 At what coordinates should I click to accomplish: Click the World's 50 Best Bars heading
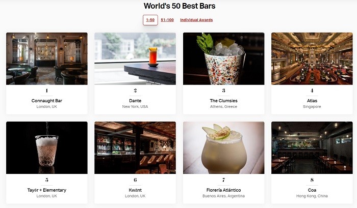coord(180,6)
